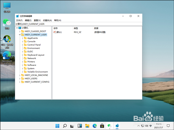Select the Network folder icon
Image resolution: width=174 pixels, height=130 pixels.
click(25, 58)
